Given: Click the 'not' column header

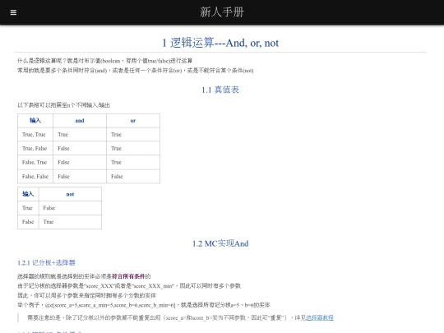Looking at the screenshot, I should click(70, 194).
